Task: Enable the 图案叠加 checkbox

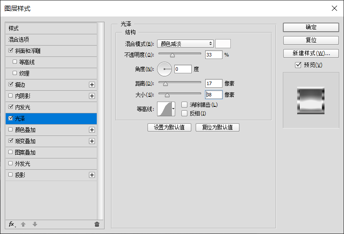Action: tap(10, 152)
